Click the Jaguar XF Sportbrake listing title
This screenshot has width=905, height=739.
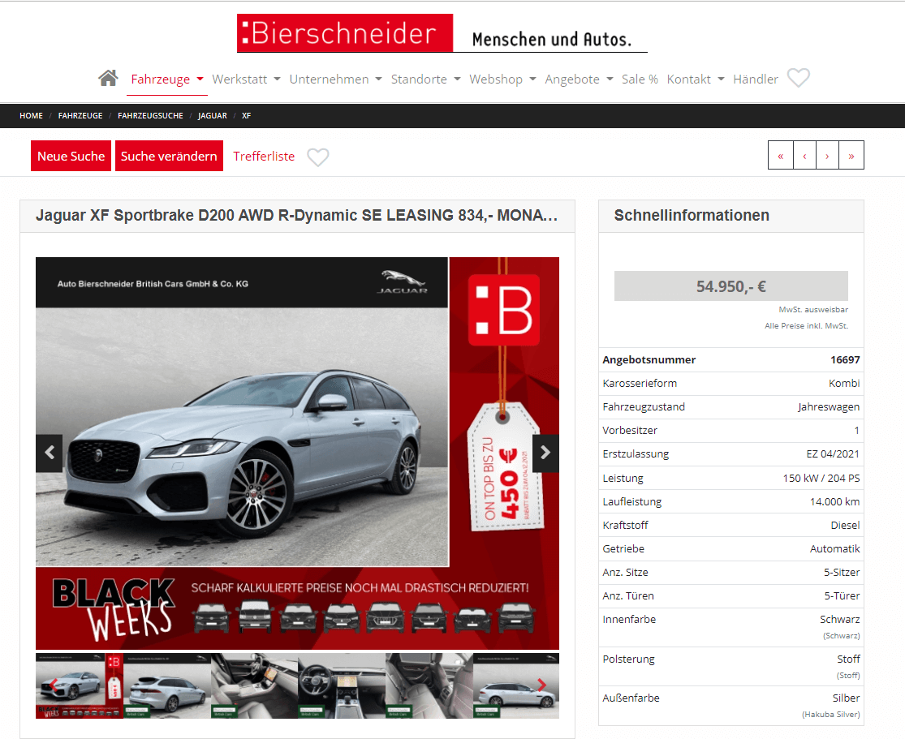(297, 216)
